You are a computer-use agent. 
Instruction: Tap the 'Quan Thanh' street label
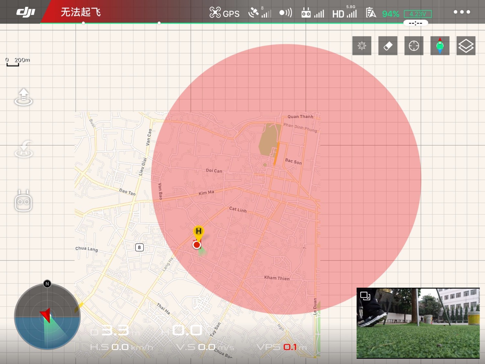300,116
